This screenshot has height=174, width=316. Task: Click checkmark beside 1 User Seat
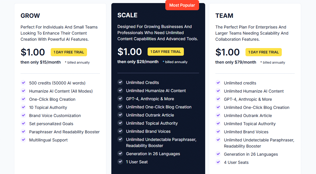pyautogui.click(x=120, y=162)
